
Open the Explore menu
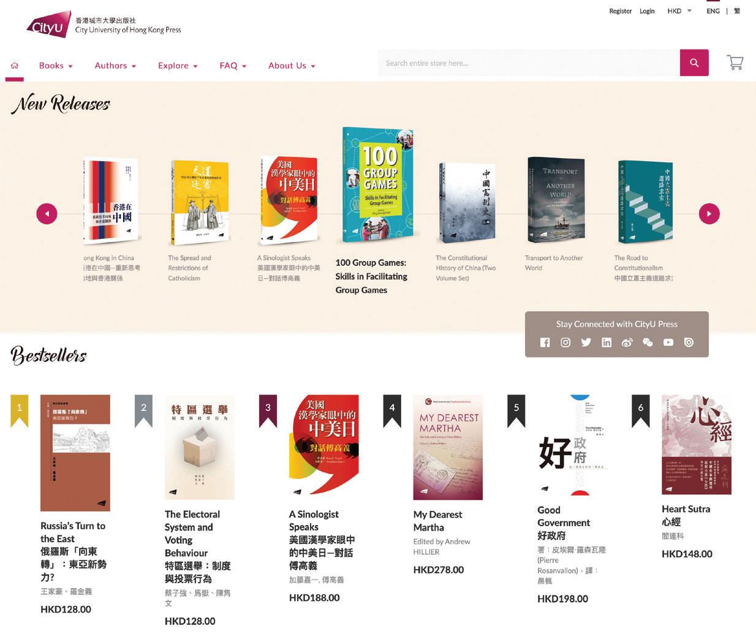pyautogui.click(x=178, y=66)
